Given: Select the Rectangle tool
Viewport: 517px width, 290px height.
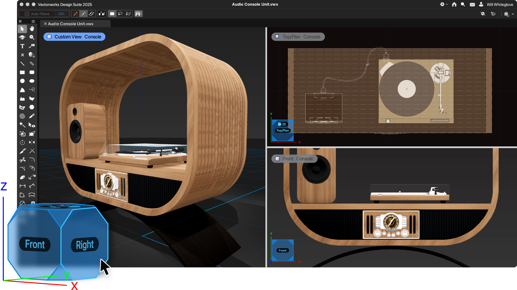Looking at the screenshot, I should coord(22,72).
